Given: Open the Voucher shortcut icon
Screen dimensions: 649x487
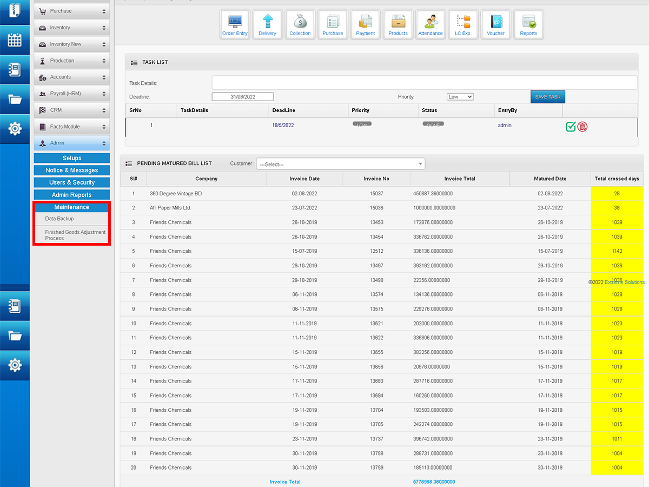Looking at the screenshot, I should pos(495,24).
